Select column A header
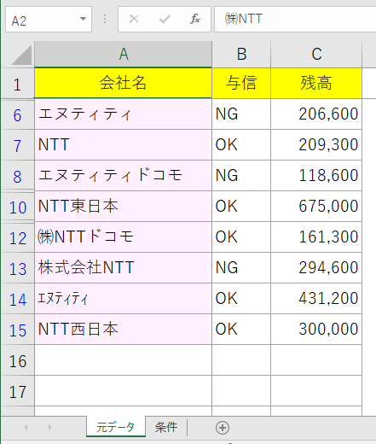The height and width of the screenshot is (444, 376). click(x=123, y=55)
